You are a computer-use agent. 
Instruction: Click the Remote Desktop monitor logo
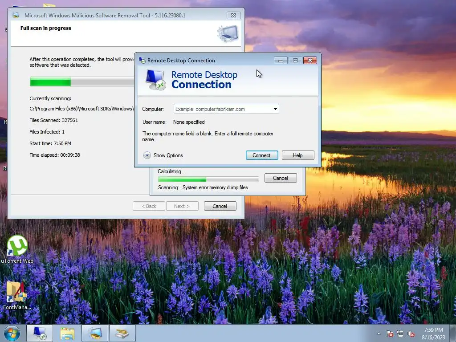[x=155, y=80]
